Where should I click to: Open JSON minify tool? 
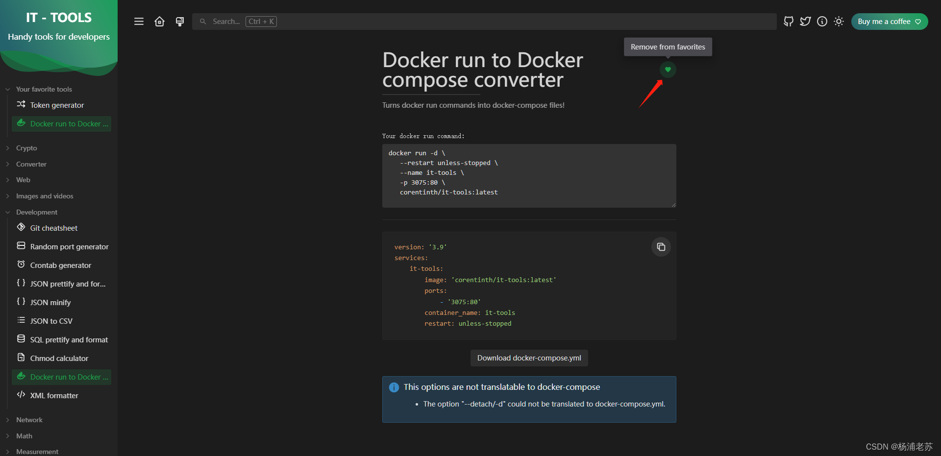pos(62,303)
